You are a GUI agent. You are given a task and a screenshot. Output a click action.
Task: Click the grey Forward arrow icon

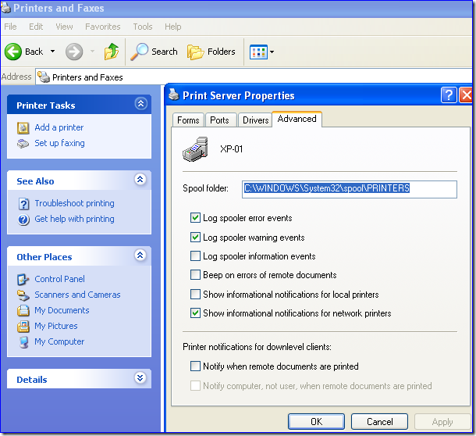[74, 52]
